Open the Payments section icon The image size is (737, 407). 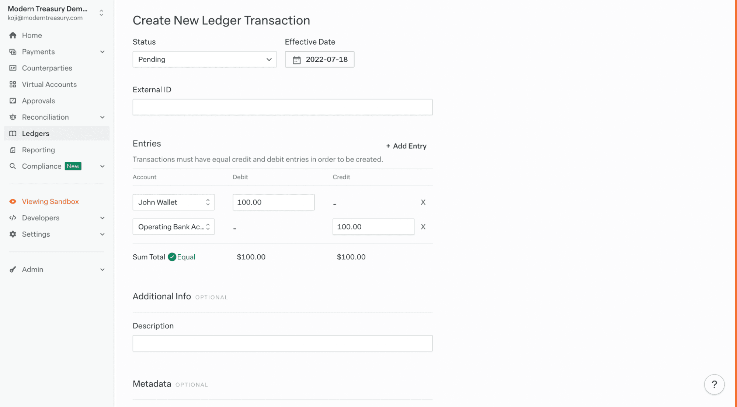13,52
